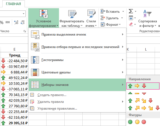This screenshot has width=160, height=126.
Task: Apply thousands separator 000 format
Action: 8,22
